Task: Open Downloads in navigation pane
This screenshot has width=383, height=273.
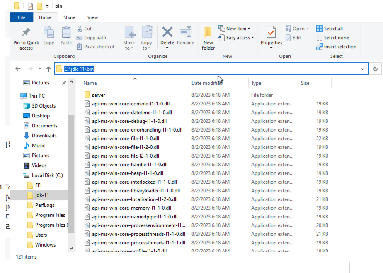Action: (x=40, y=136)
